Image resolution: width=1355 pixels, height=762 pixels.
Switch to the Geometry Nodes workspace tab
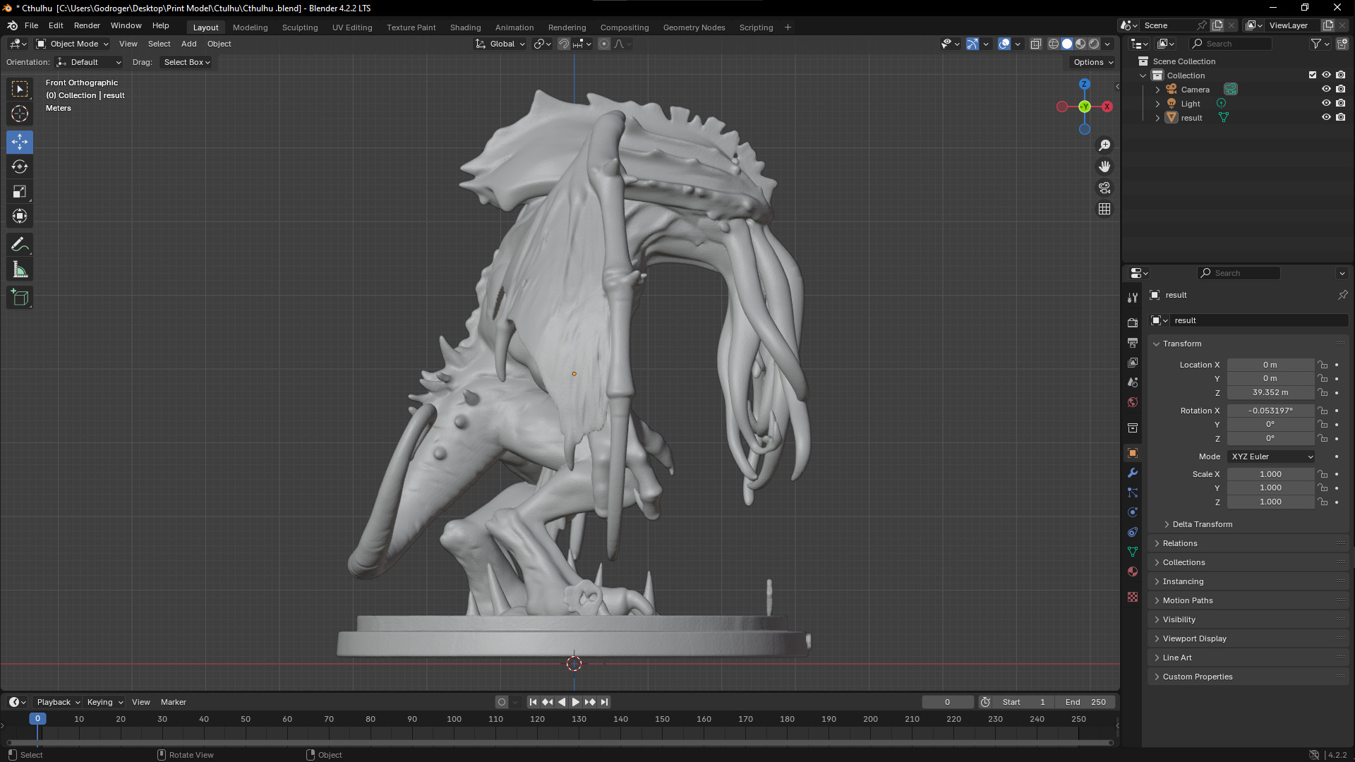click(694, 28)
